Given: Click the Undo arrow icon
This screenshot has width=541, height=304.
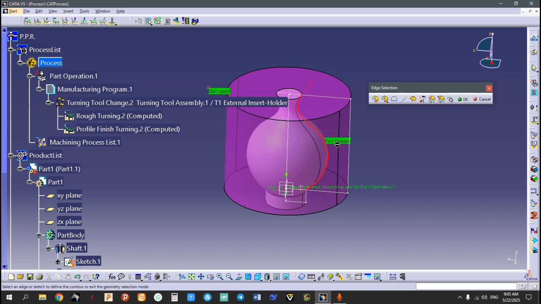Looking at the screenshot, I should point(77,277).
